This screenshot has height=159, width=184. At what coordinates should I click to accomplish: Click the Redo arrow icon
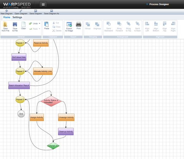(x=30, y=29)
